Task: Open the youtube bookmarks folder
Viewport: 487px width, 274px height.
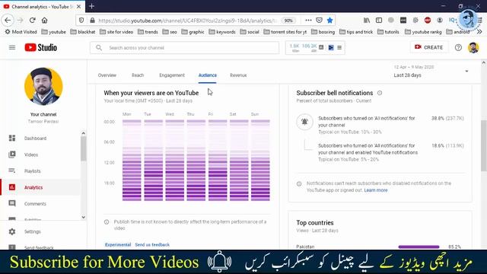Action: click(54, 32)
